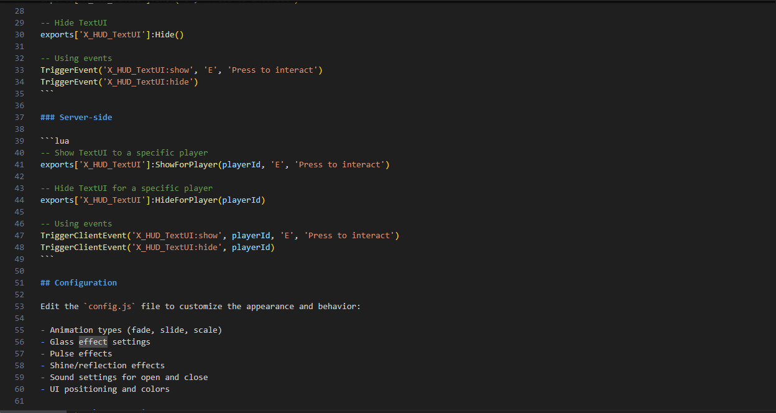Click the HideForPlayer export call
Viewport: 776px width, 413px height.
click(x=153, y=200)
